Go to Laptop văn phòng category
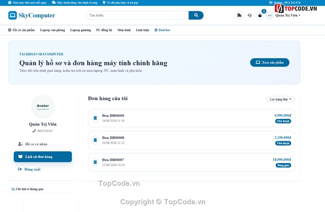 [52, 30]
